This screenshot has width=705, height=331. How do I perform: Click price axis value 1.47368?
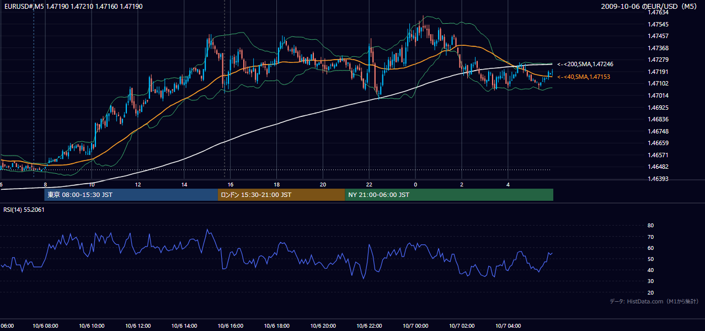659,48
